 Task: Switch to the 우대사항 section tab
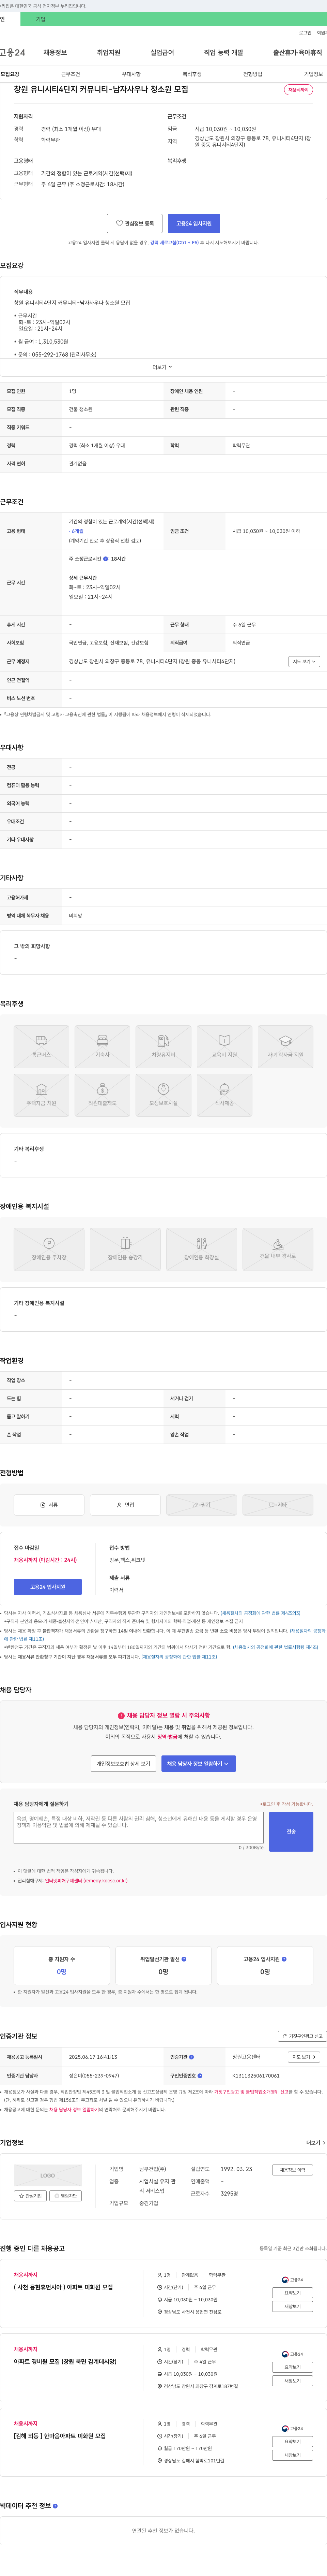131,74
